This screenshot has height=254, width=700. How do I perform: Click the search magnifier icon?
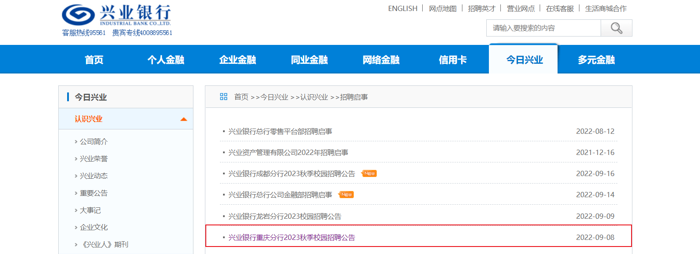[x=617, y=28]
